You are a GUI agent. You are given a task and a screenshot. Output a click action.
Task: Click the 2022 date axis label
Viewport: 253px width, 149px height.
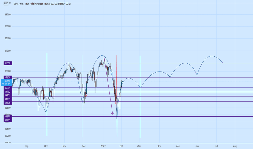(103, 146)
